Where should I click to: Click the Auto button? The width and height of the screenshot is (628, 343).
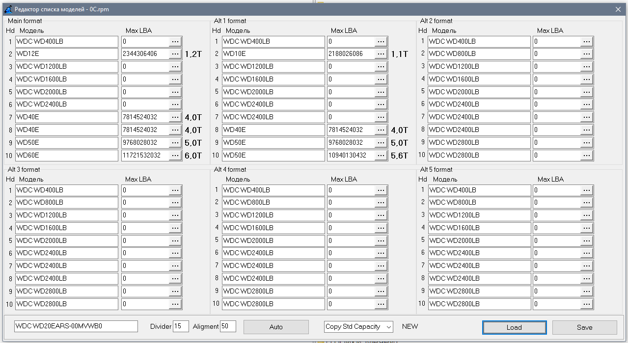click(276, 327)
